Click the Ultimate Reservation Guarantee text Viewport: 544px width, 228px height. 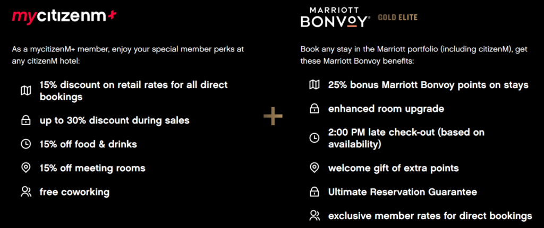403,191
